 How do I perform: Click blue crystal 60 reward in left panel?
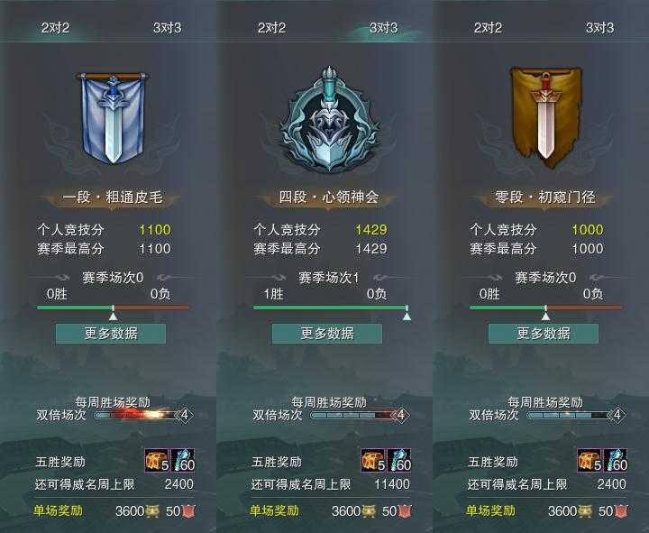click(182, 460)
